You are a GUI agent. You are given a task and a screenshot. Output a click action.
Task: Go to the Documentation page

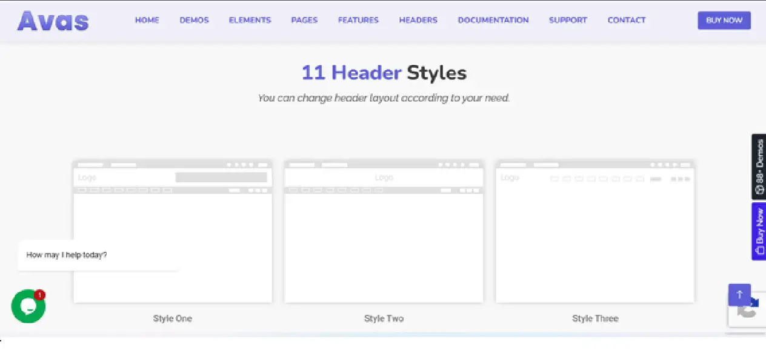(493, 20)
